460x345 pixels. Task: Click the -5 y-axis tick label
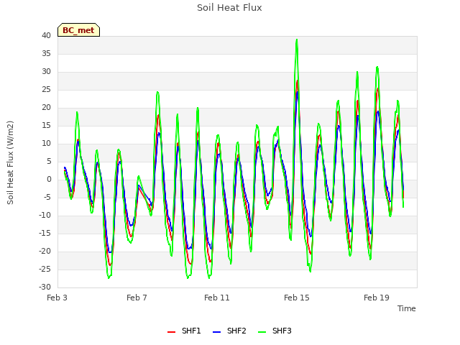coord(47,198)
